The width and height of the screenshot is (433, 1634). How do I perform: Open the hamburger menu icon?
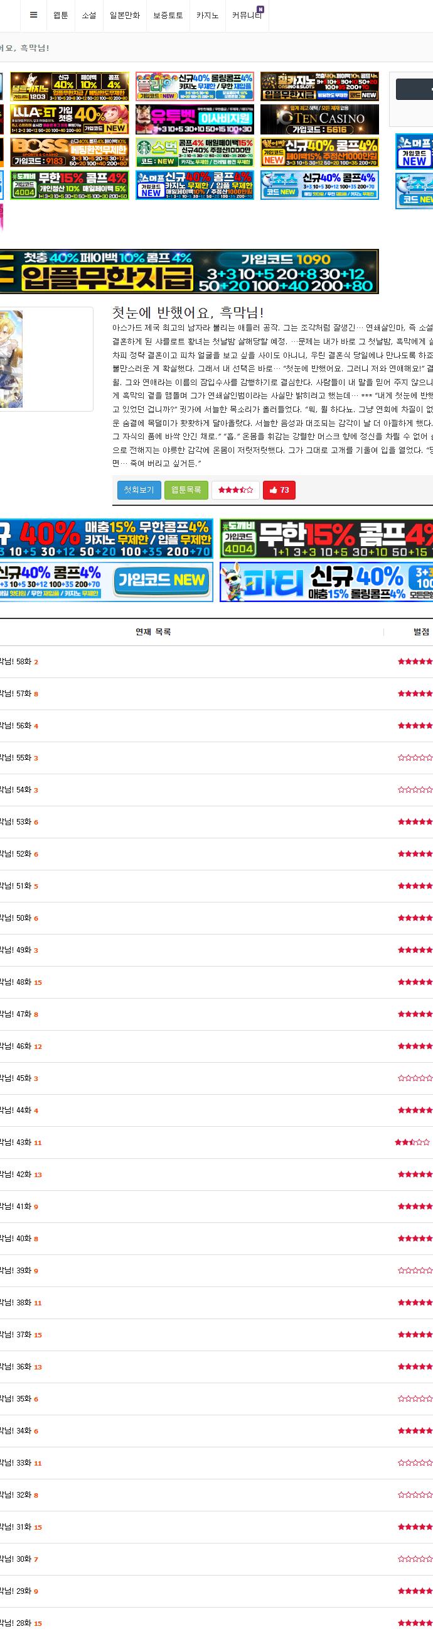[33, 15]
